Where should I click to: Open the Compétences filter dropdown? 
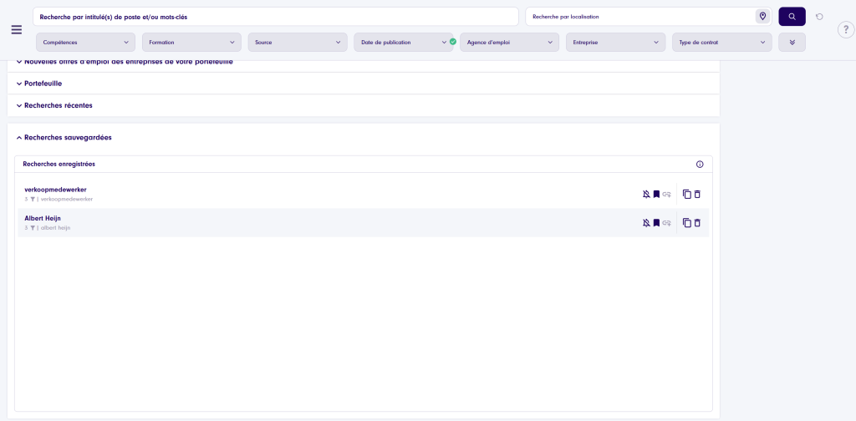pyautogui.click(x=85, y=43)
